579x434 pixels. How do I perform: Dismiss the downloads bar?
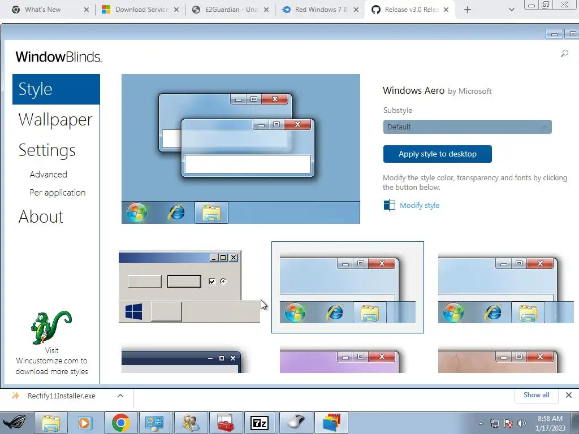tap(569, 395)
